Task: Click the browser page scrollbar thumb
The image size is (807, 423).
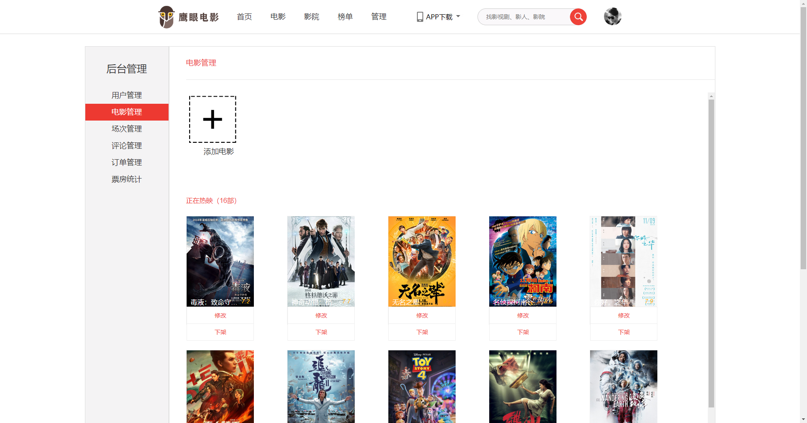Action: tap(803, 138)
